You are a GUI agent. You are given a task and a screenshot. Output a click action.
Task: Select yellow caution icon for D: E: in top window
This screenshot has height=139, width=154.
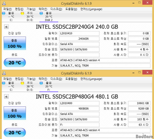[22, 13]
